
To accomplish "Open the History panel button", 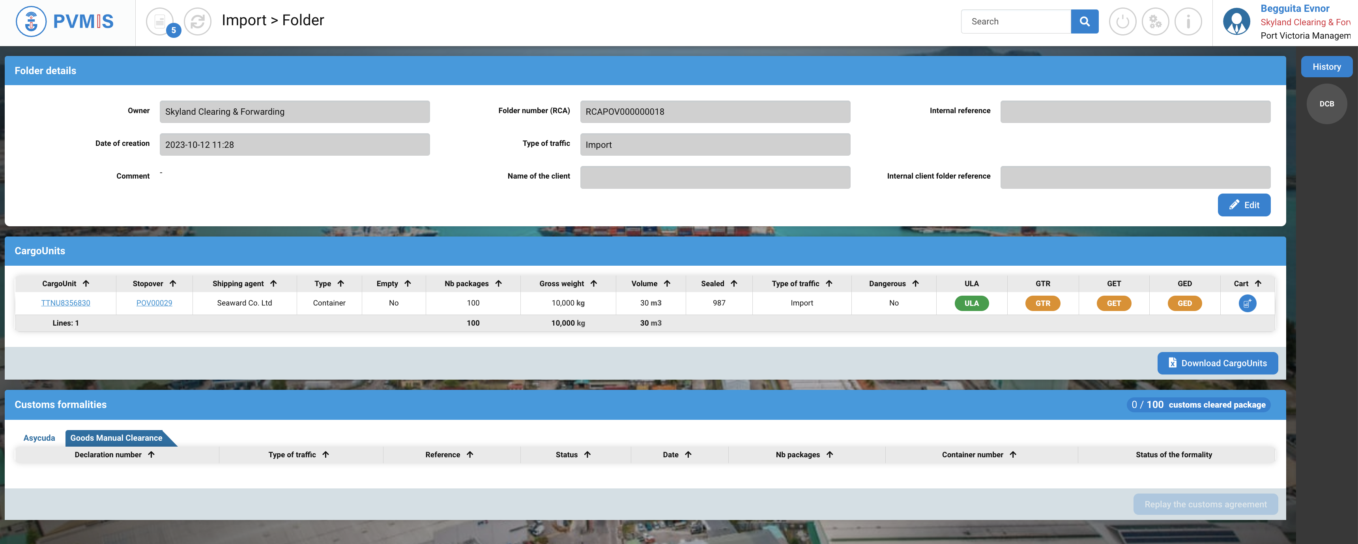I will coord(1326,67).
